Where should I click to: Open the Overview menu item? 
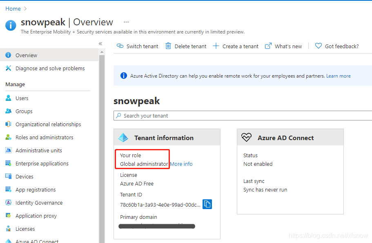(x=49, y=55)
